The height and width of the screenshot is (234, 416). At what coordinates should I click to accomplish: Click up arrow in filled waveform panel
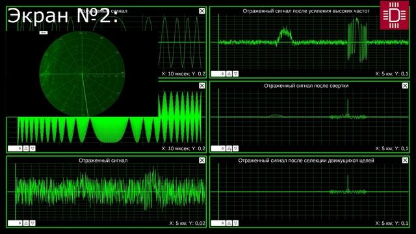(26, 149)
